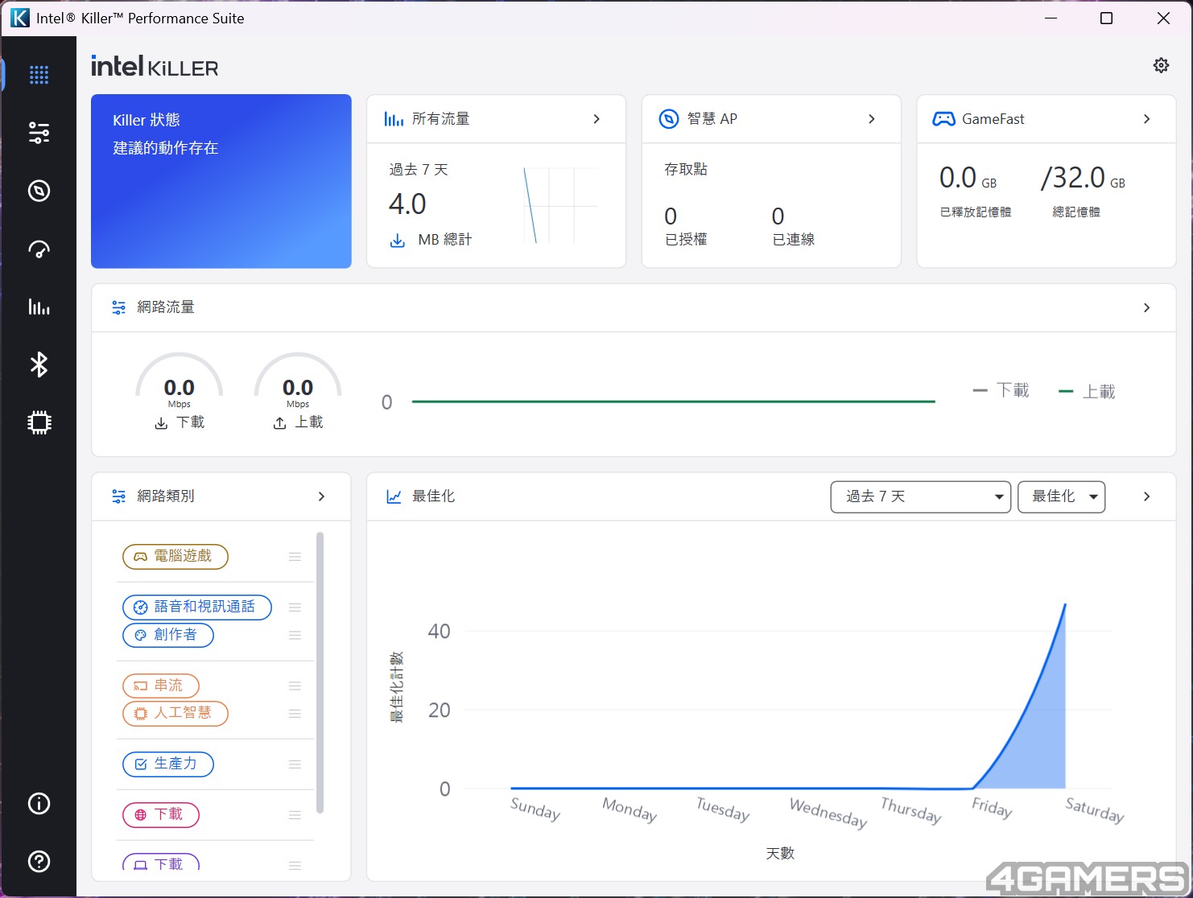
Task: Open the sliders settings icon in sidebar
Action: pos(39,133)
